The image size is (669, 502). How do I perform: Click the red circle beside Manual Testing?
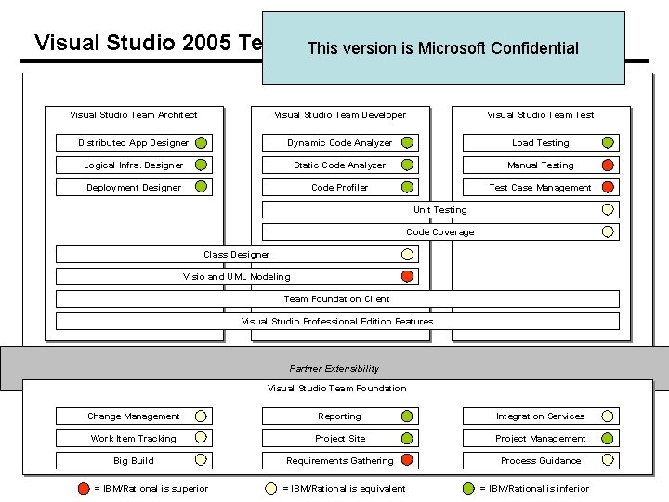tap(608, 165)
